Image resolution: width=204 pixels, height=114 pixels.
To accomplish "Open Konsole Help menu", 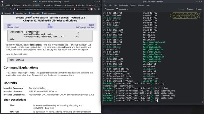I will [x=148, y=5].
